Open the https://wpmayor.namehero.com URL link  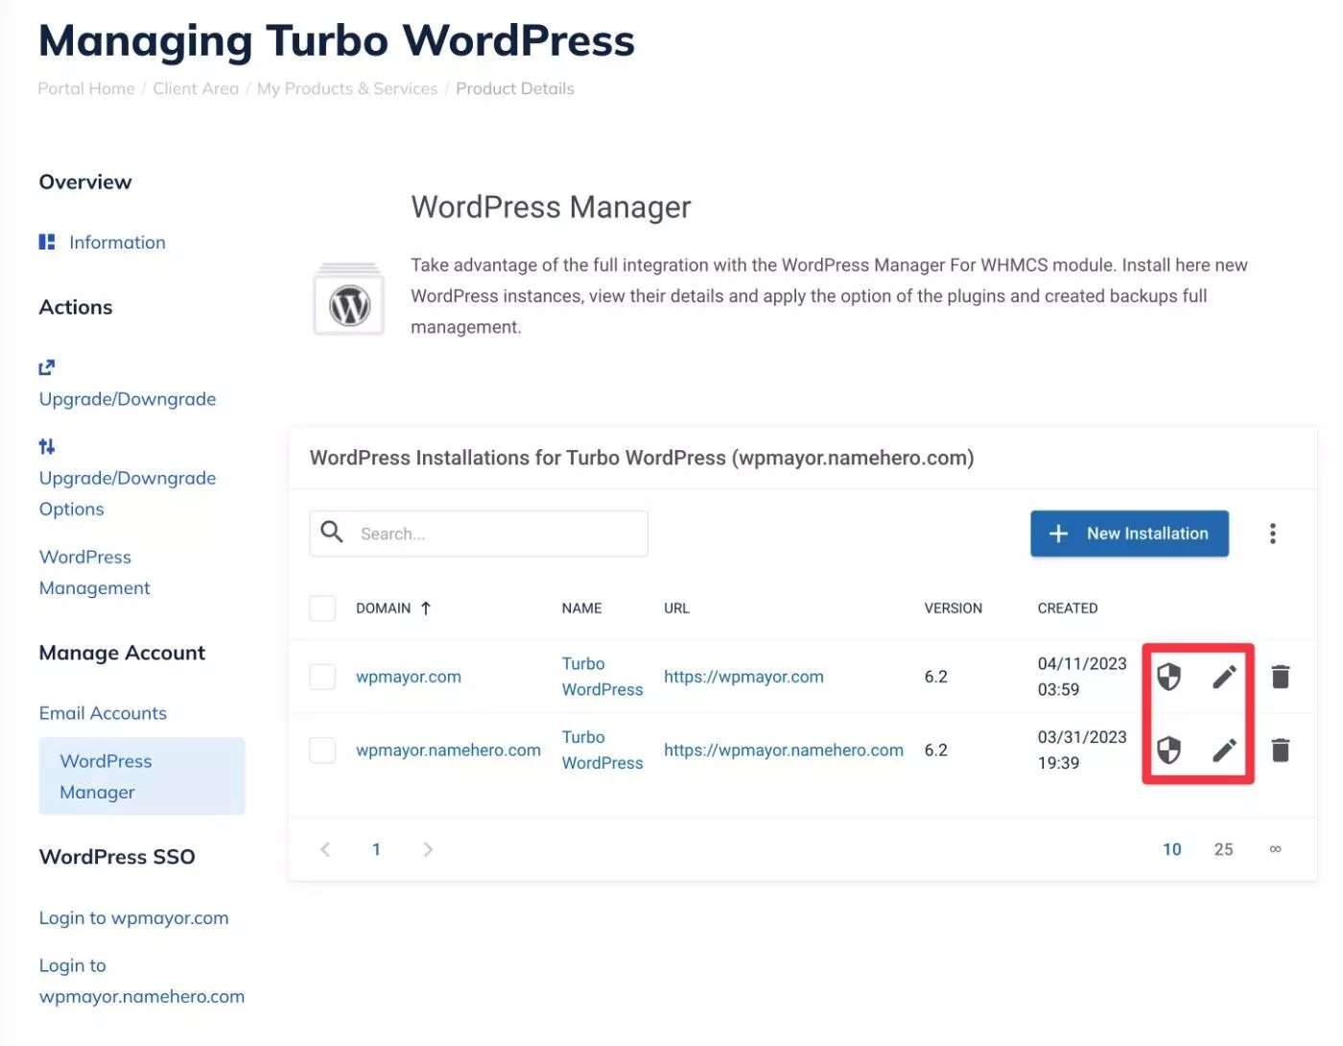click(x=784, y=749)
